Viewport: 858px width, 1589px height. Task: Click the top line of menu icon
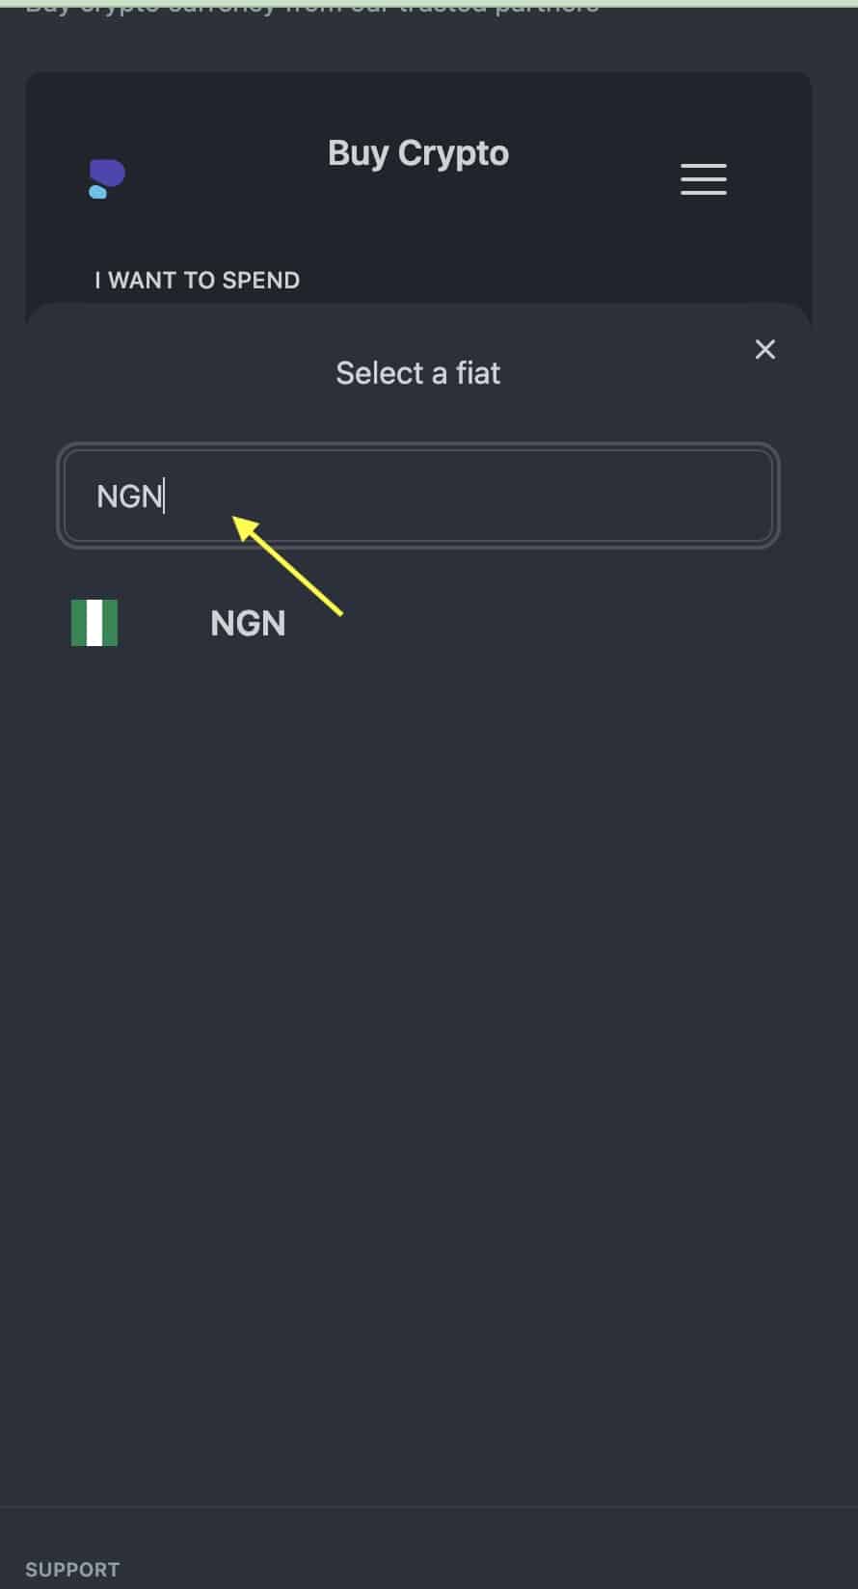tap(704, 166)
